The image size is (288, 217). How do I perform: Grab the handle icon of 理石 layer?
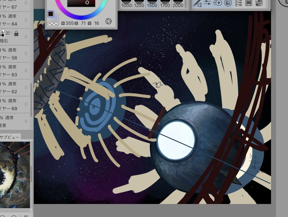tap(26, 37)
